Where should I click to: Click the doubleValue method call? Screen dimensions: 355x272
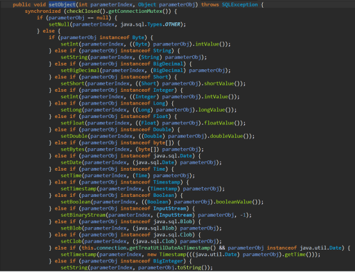click(x=226, y=136)
